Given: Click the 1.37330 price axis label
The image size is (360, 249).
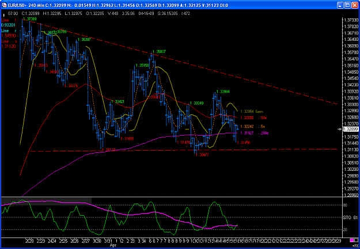Looking at the screenshot, I should pyautogui.click(x=351, y=20).
